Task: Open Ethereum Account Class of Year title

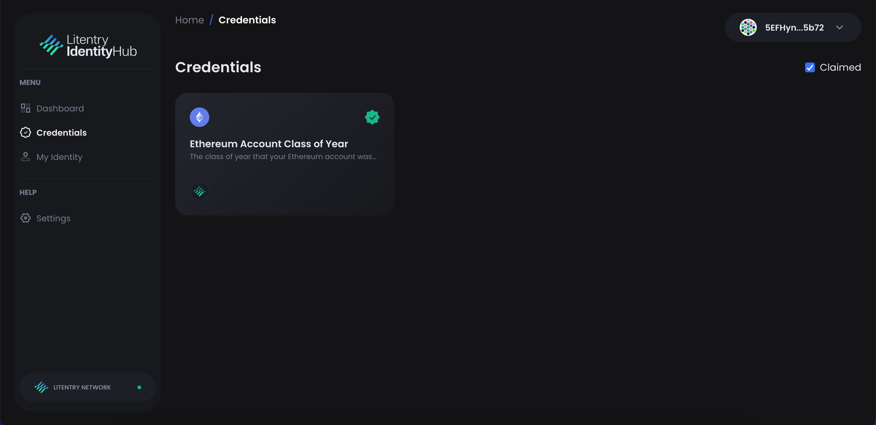Action: point(269,144)
